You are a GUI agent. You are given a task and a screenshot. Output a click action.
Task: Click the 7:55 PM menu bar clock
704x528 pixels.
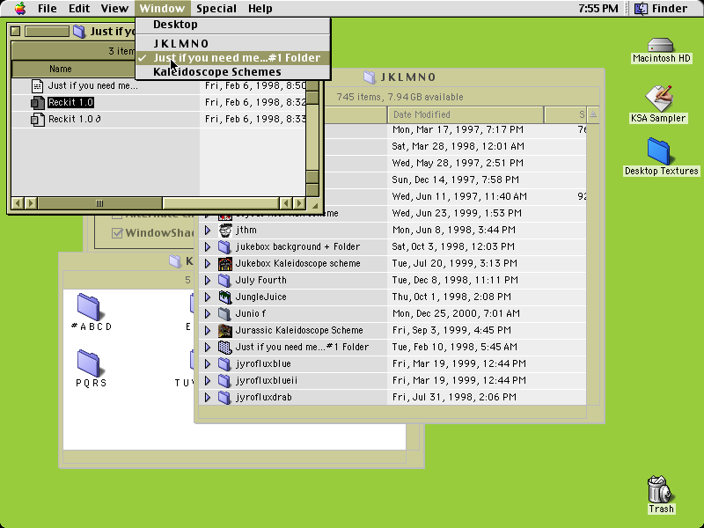(598, 8)
